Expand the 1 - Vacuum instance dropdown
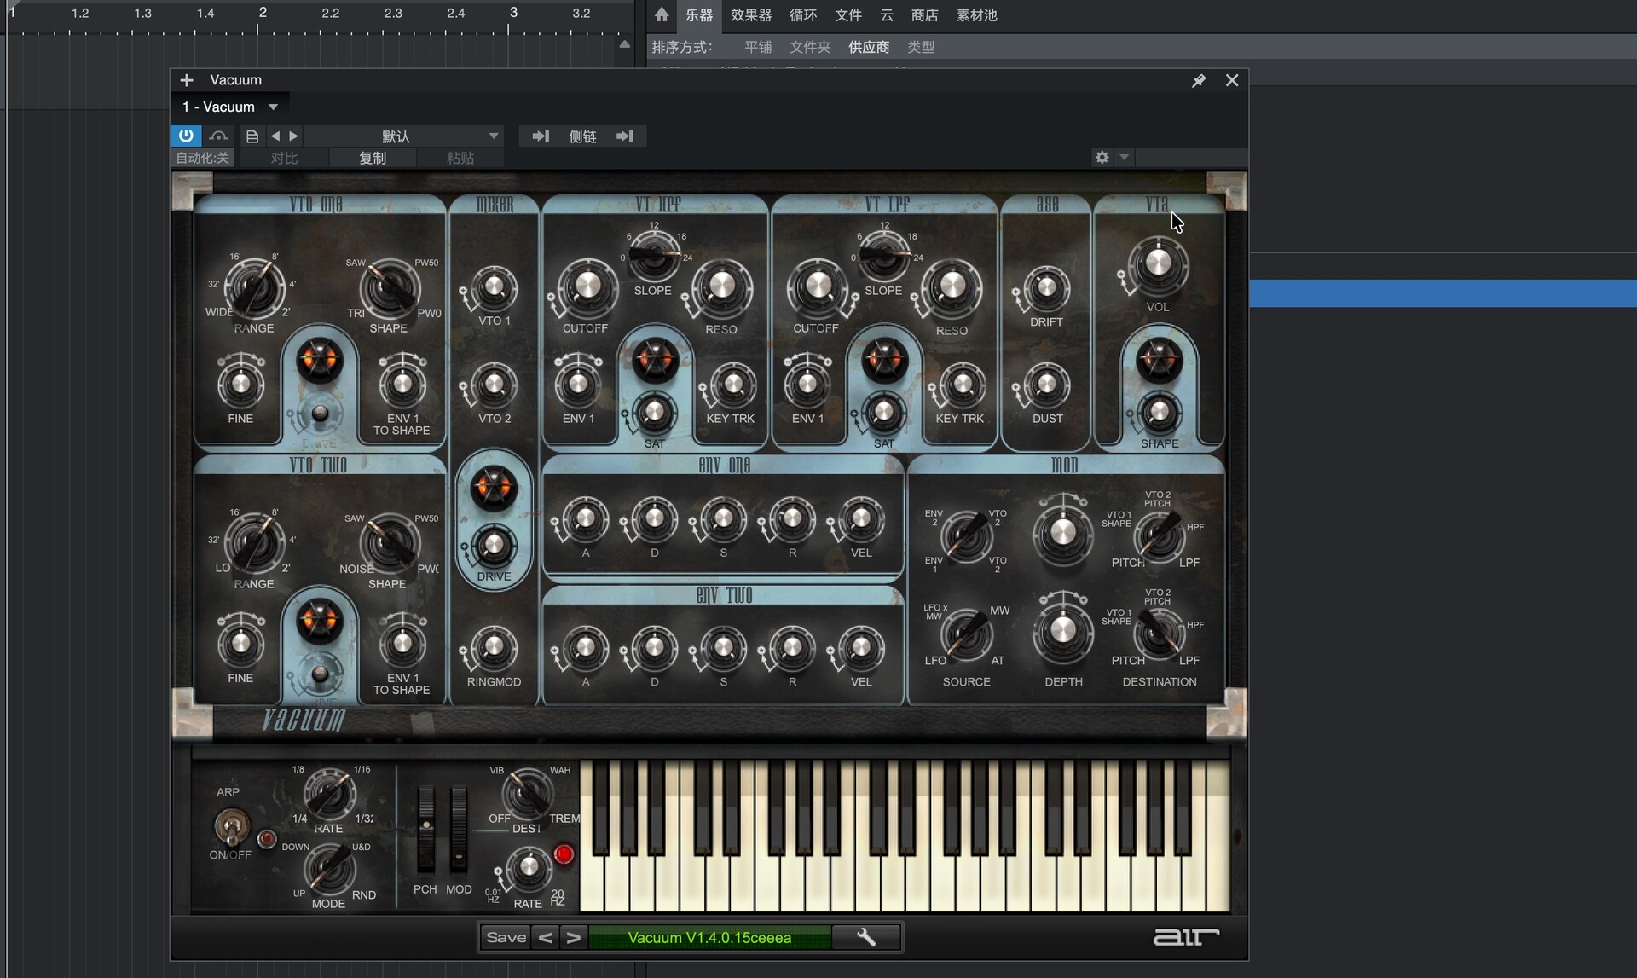The image size is (1637, 978). tap(273, 107)
